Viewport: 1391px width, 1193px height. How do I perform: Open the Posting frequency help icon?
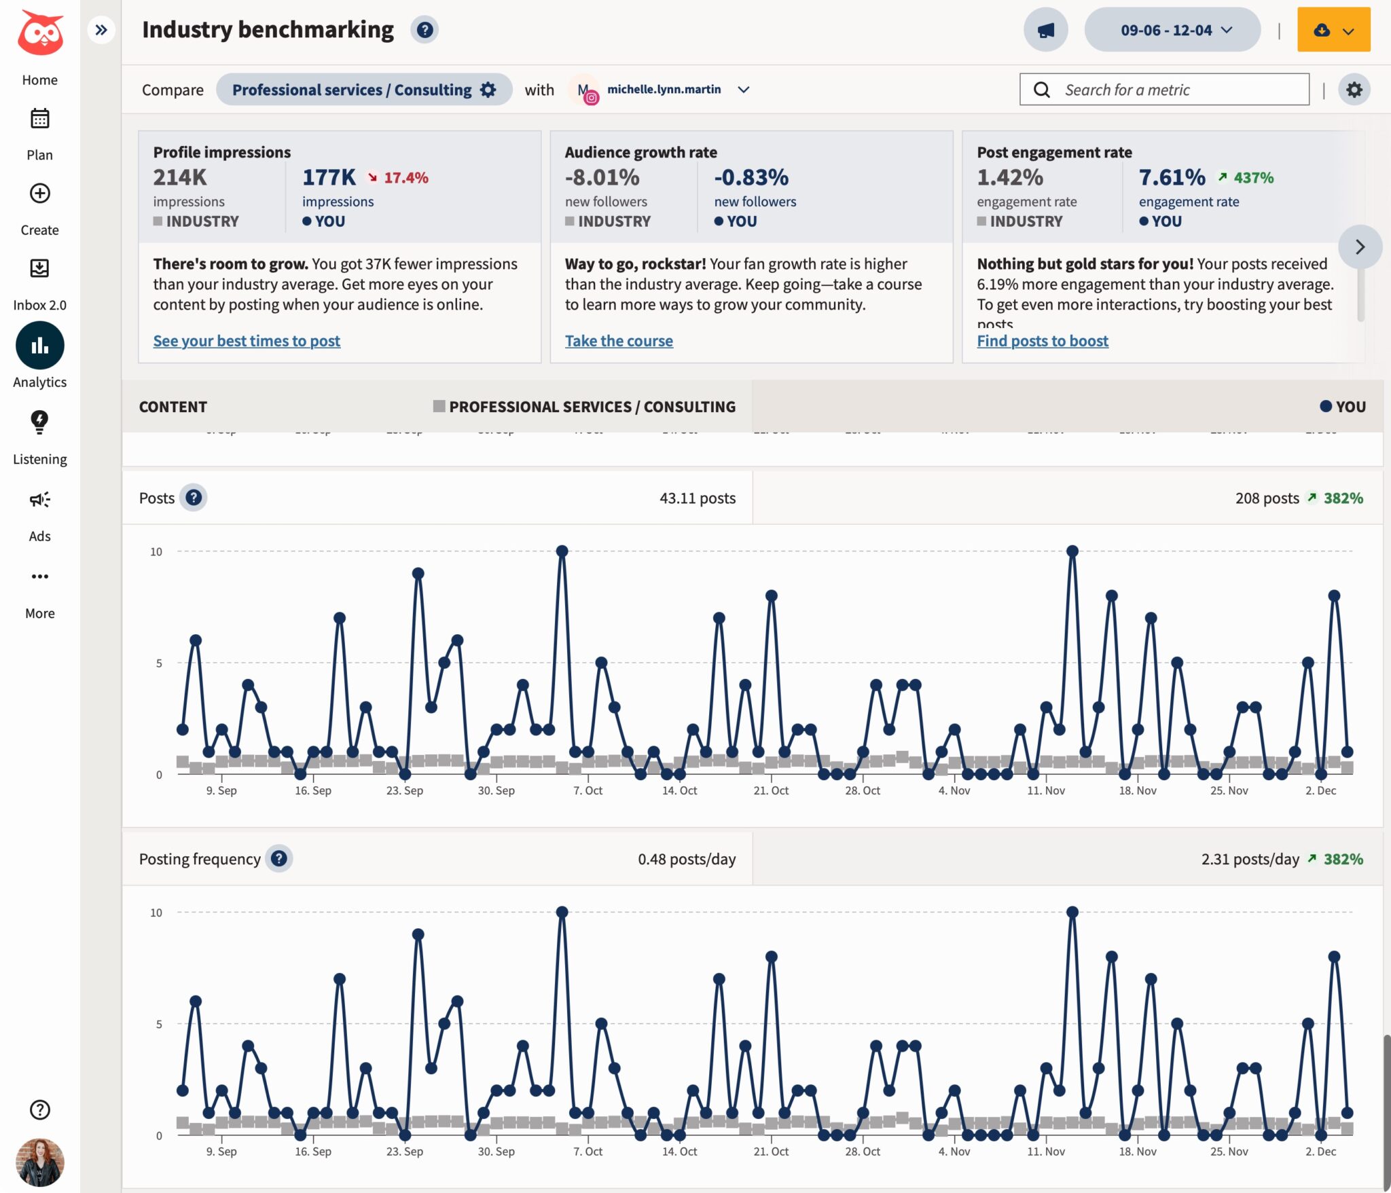click(x=278, y=858)
